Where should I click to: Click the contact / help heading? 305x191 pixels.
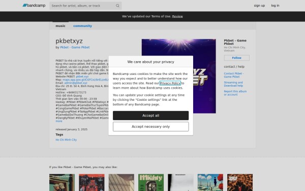[x=234, y=67]
